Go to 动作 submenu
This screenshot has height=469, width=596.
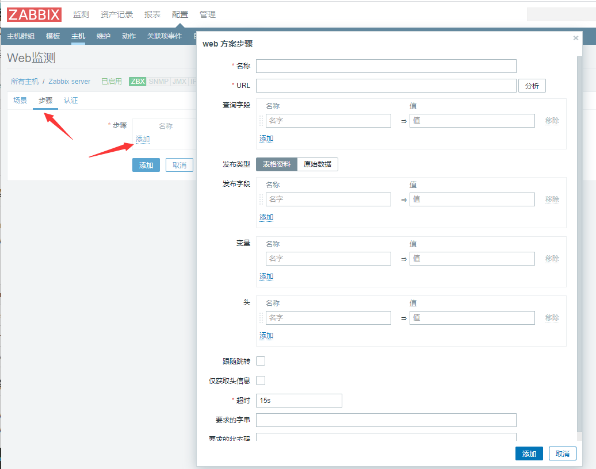pos(129,36)
